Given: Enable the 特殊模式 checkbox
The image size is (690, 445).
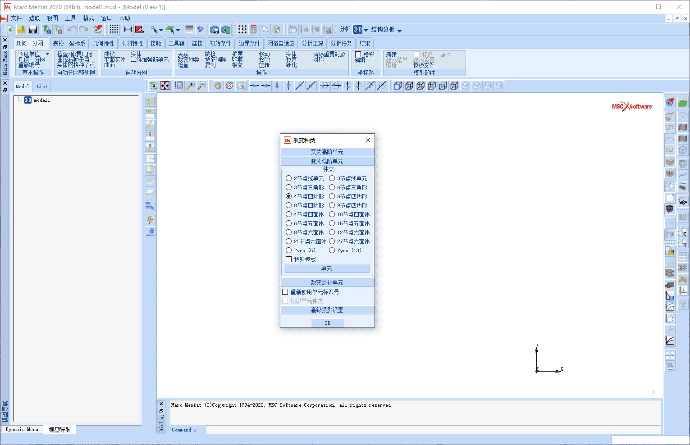Looking at the screenshot, I should click(289, 259).
